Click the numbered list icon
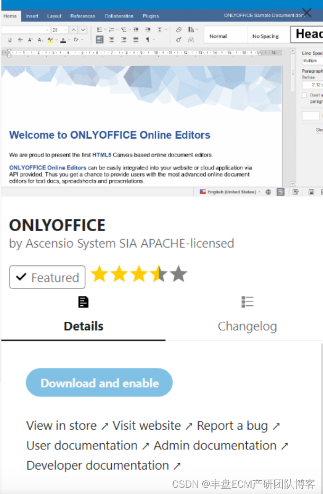Screen dimensions: 323x494 coord(111,30)
